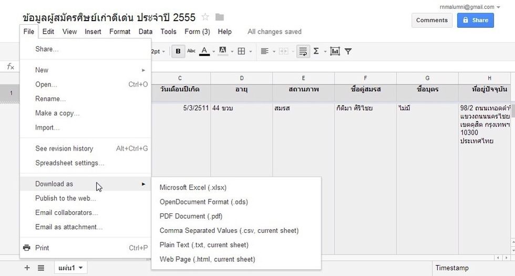Select row 1 header

click(x=11, y=93)
